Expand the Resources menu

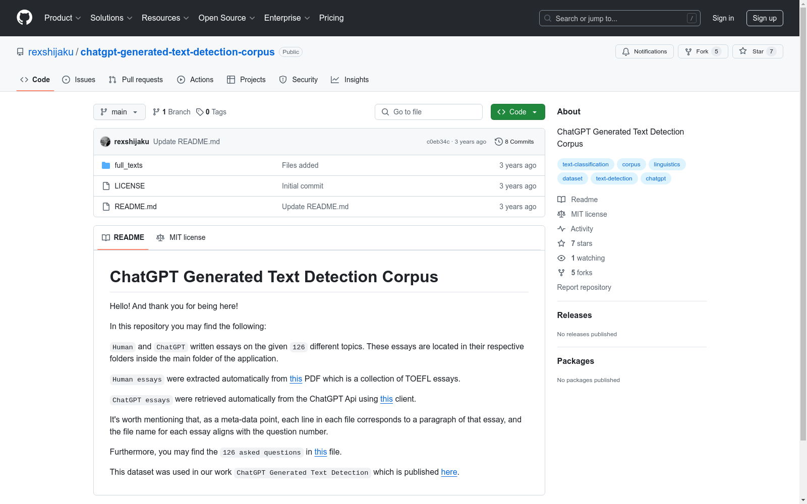click(165, 18)
